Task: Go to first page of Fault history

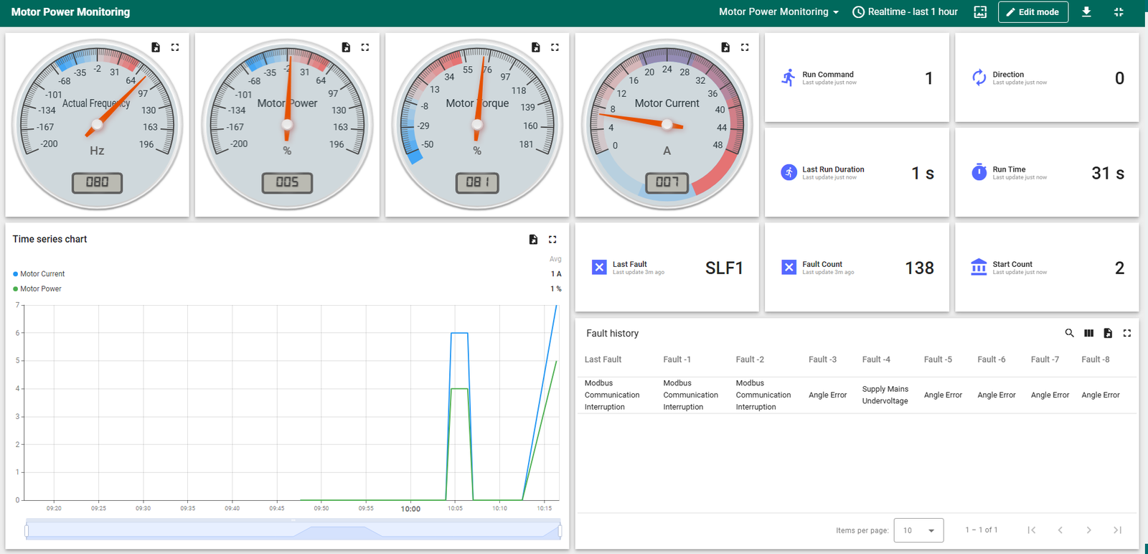Action: (1031, 530)
